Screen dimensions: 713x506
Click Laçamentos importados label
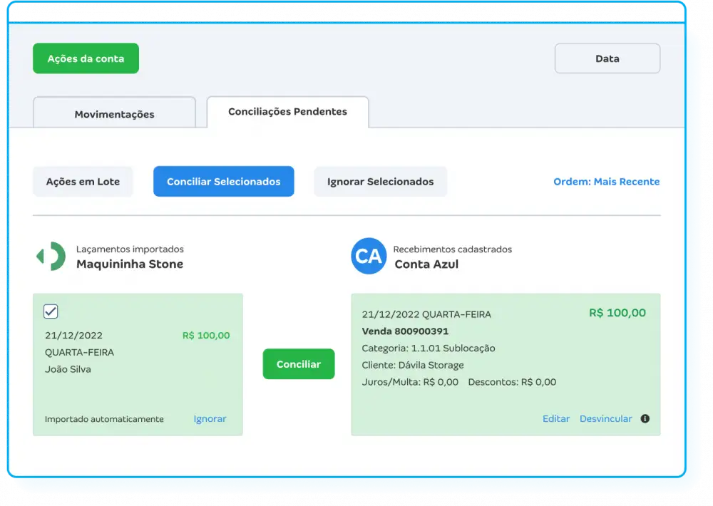(130, 249)
